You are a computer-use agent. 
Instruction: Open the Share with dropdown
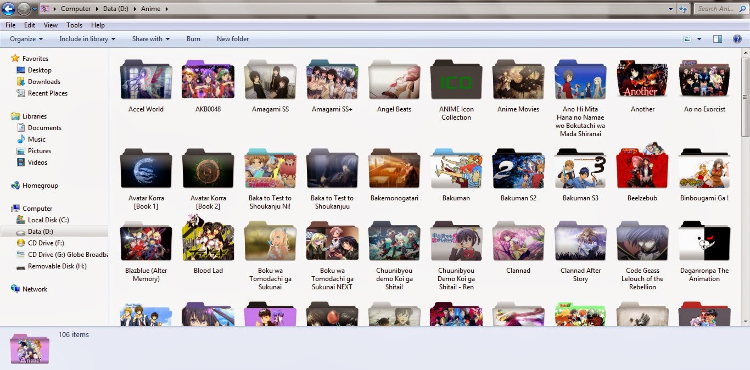(151, 39)
